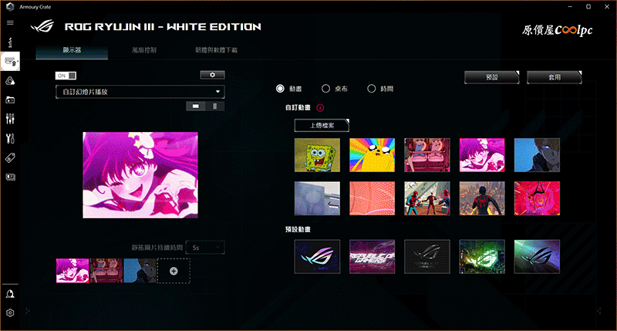
Task: Select second slideshow slot seated characters image
Action: tap(106, 270)
